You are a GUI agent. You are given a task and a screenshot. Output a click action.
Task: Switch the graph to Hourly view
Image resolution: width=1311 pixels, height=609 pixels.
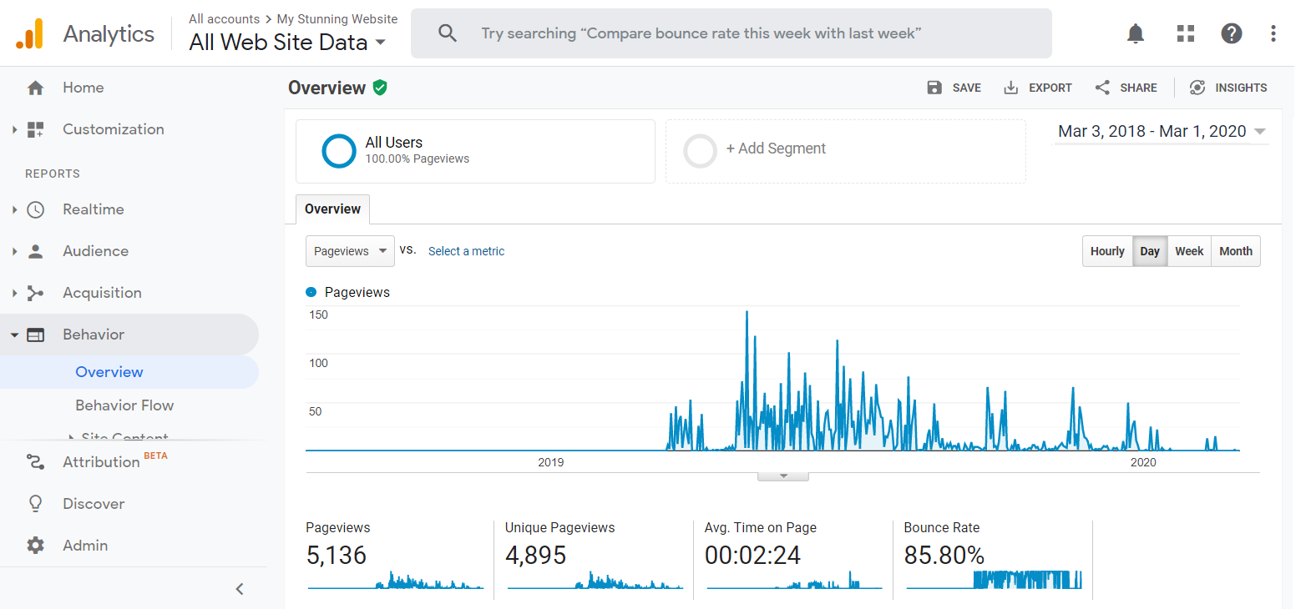point(1107,251)
